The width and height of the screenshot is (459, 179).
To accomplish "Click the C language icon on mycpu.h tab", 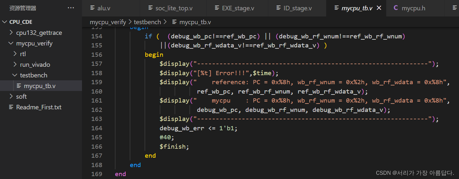I will tap(396, 8).
